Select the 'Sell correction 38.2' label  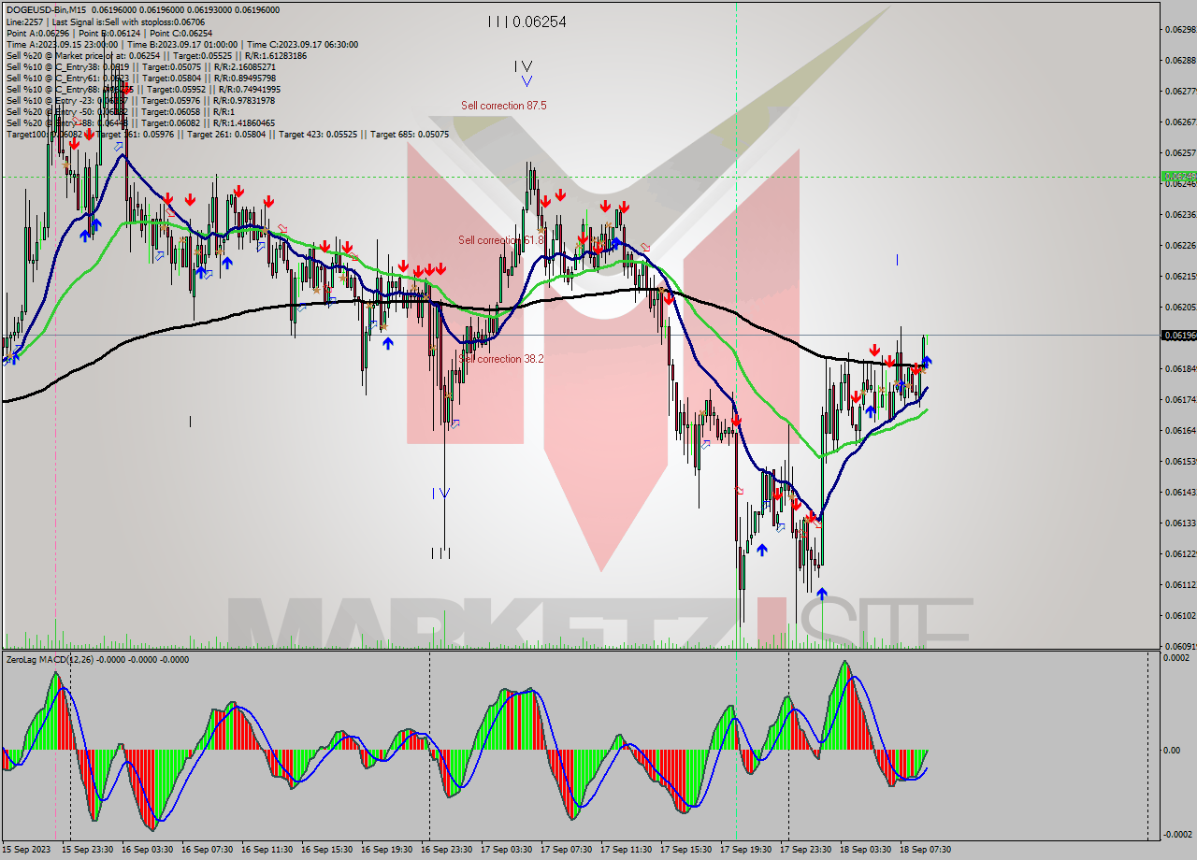(501, 358)
